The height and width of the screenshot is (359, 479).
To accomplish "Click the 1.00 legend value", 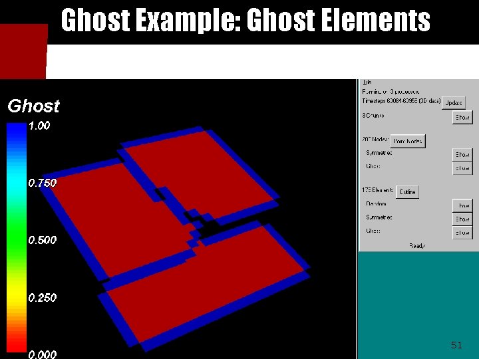I will (39, 126).
